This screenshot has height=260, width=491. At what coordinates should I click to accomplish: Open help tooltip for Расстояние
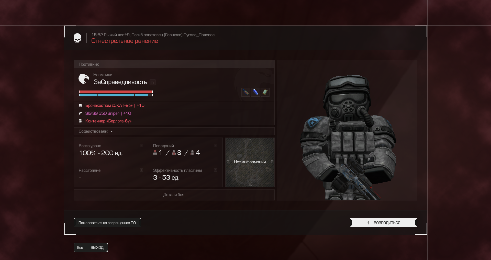[x=141, y=170]
